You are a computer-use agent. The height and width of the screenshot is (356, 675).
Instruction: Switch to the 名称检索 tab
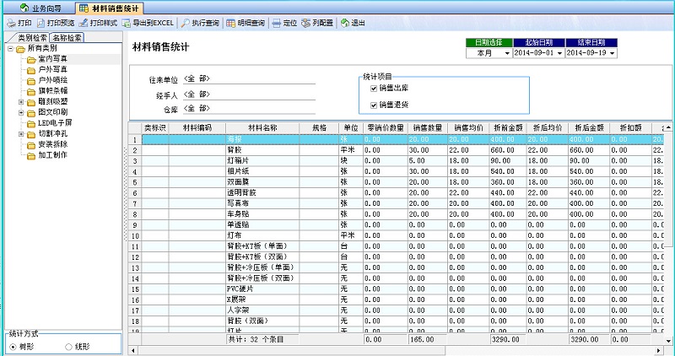67,38
